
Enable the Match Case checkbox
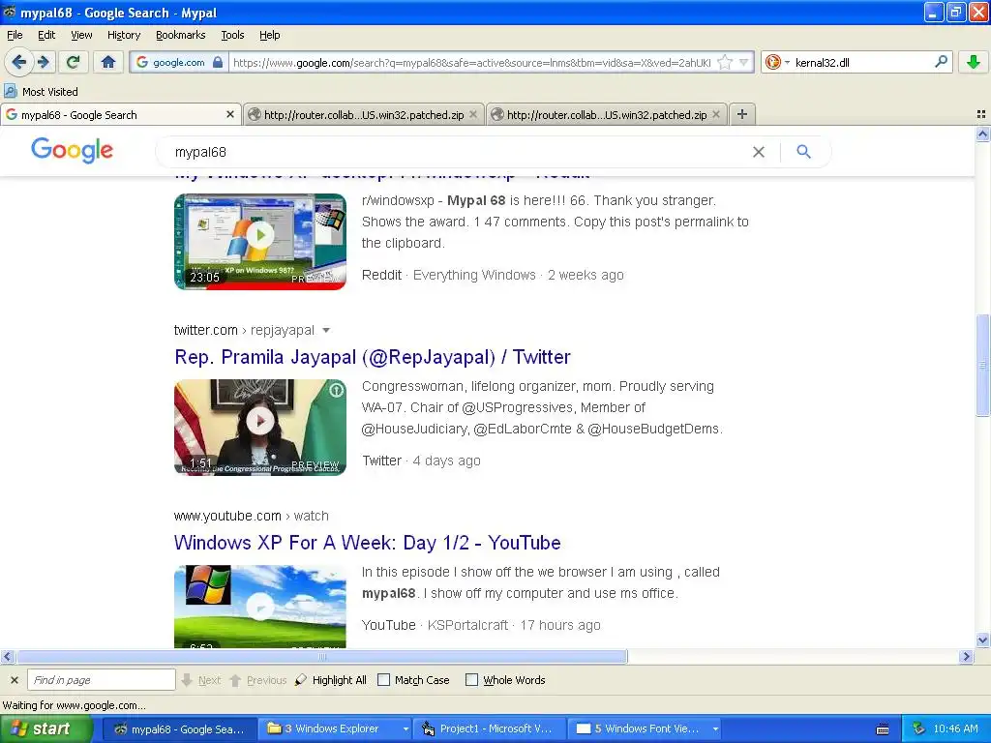(x=383, y=680)
